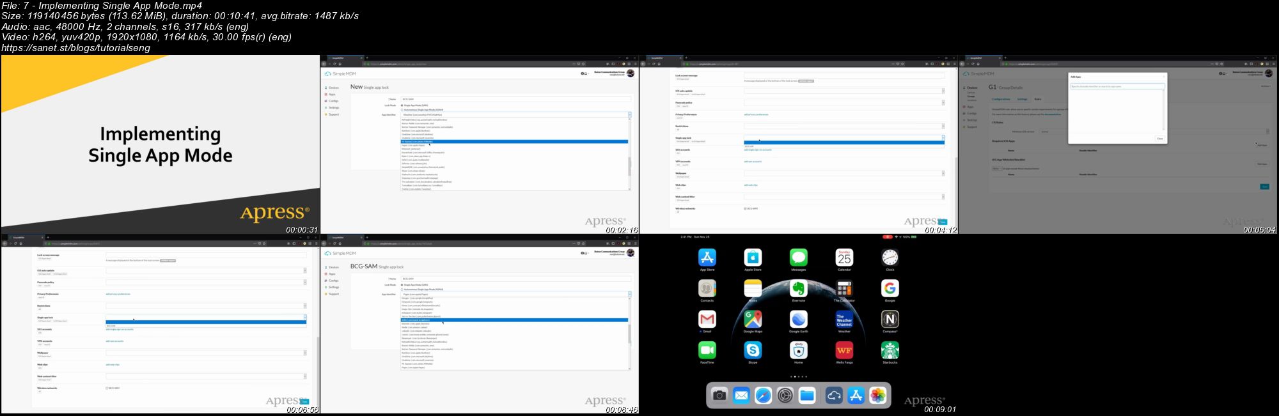Open the Clock app on the iPad

tap(890, 258)
